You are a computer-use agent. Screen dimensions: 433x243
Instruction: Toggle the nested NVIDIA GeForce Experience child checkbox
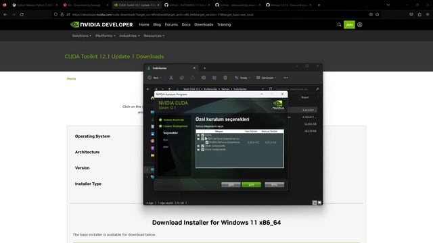pyautogui.click(x=207, y=142)
